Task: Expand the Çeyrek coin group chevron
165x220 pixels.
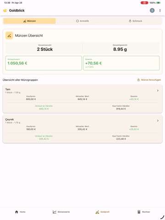Action: 158,121
